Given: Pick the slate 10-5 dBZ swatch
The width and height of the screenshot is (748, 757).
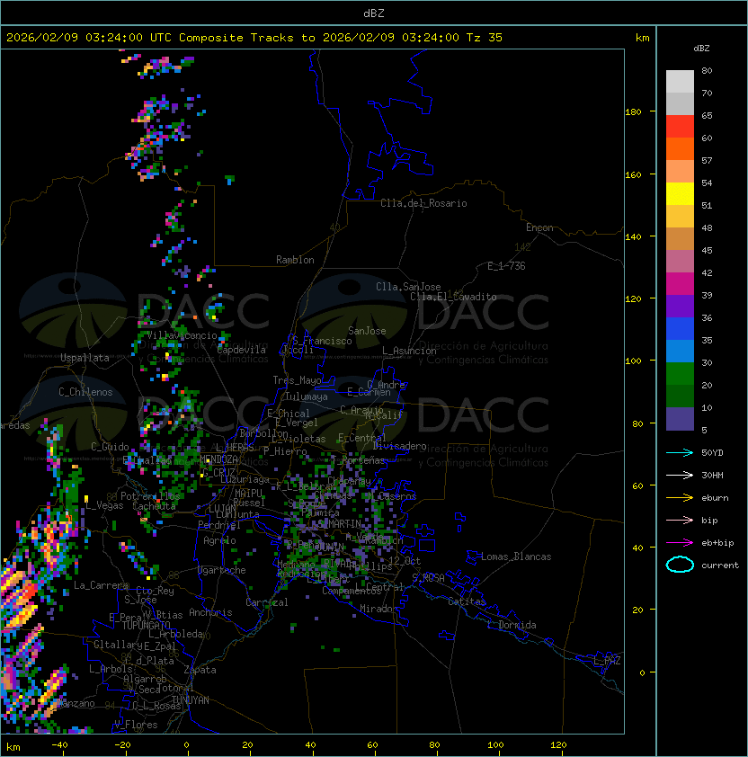Looking at the screenshot, I should tap(680, 419).
